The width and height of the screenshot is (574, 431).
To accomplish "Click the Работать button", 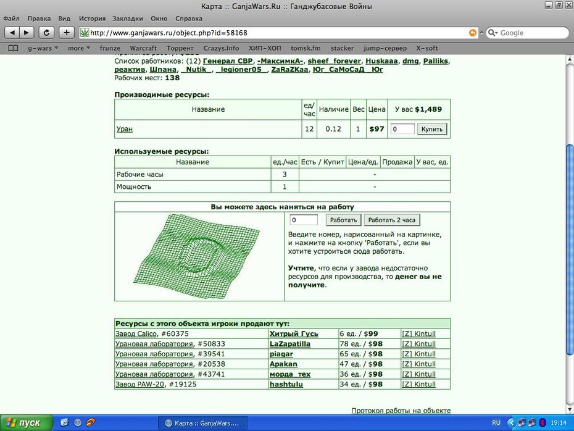I will [x=343, y=220].
